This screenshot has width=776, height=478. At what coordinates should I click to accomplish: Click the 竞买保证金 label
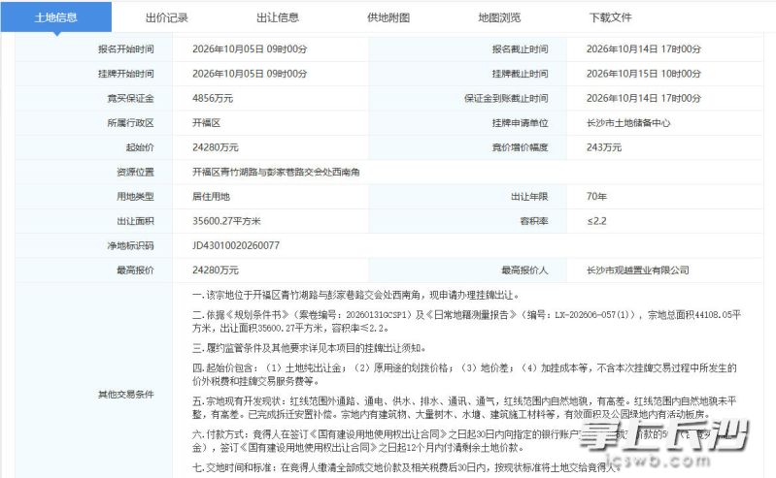click(x=131, y=98)
